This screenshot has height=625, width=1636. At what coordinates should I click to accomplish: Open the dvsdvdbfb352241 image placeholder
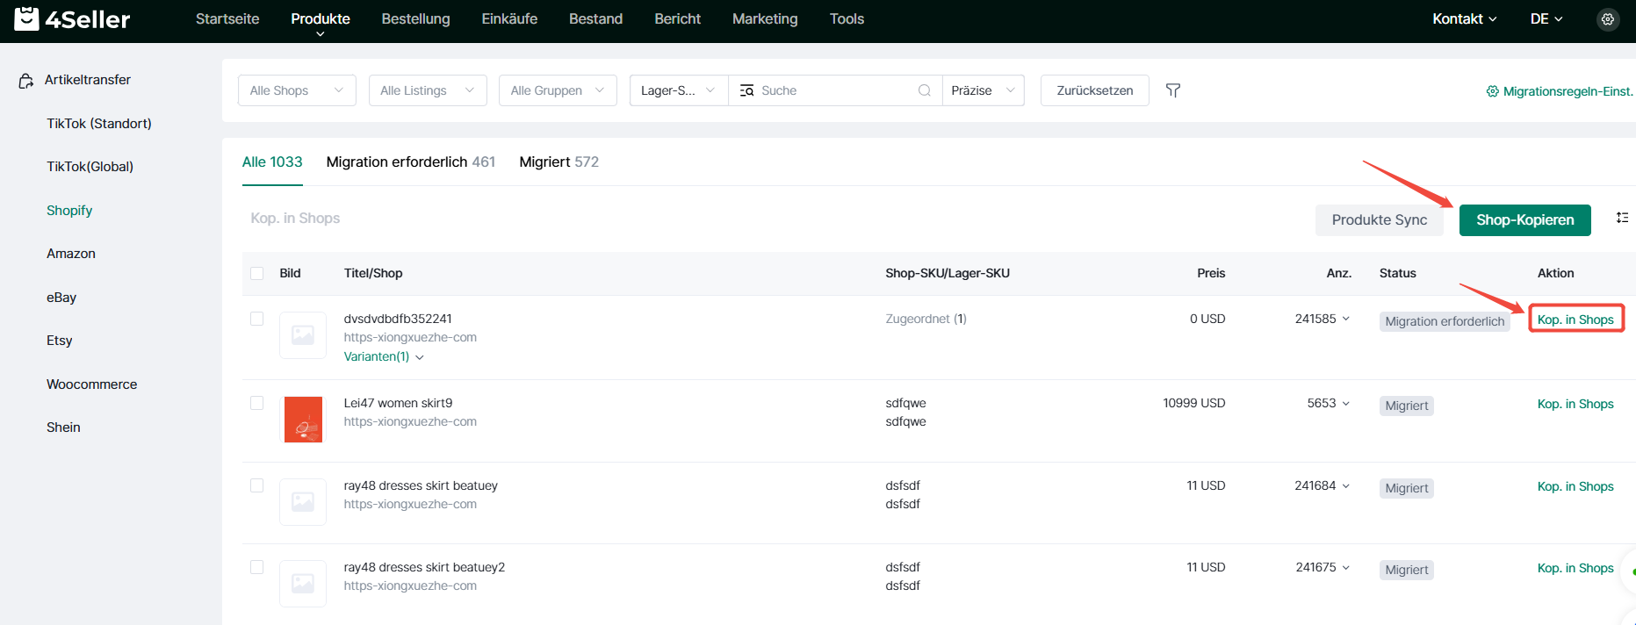[303, 335]
